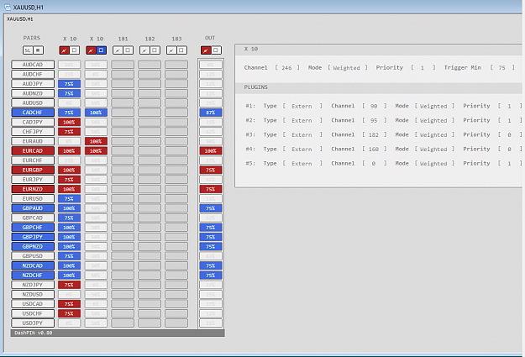Toggle the red EURCAD pair button
Viewport: 525px width, 357px height.
tap(33, 150)
